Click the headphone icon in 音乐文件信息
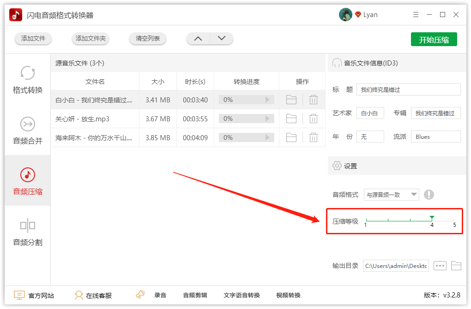 click(337, 63)
